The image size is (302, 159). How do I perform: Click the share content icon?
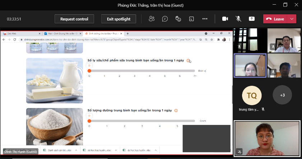coord(252,19)
